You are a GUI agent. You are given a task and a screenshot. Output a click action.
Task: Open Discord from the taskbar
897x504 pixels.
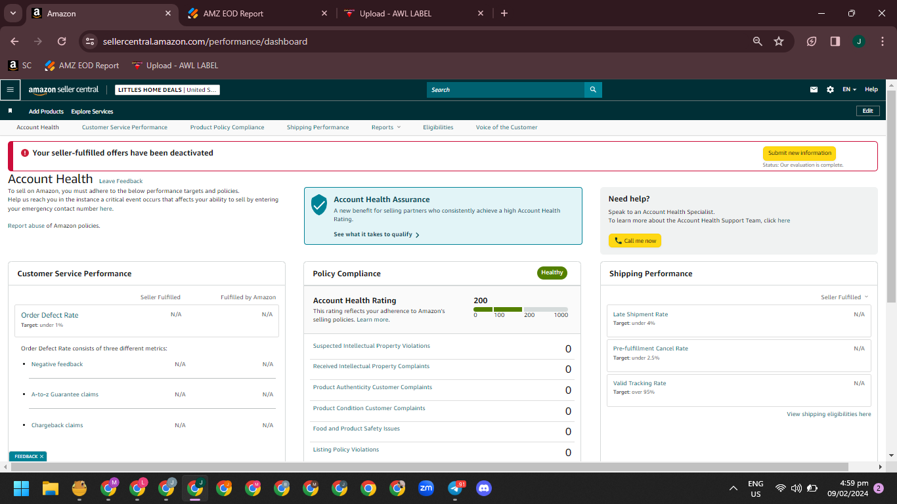click(484, 488)
